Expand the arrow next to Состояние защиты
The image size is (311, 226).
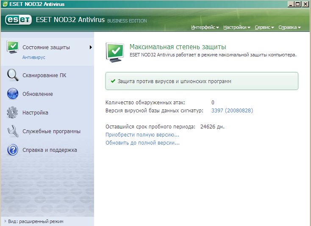point(91,47)
